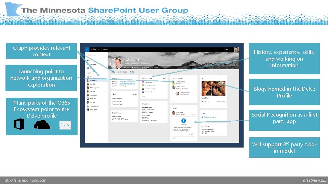Image resolution: width=328 pixels, height=184 pixels.
Task: Open the help question mark icon
Action: (232, 49)
